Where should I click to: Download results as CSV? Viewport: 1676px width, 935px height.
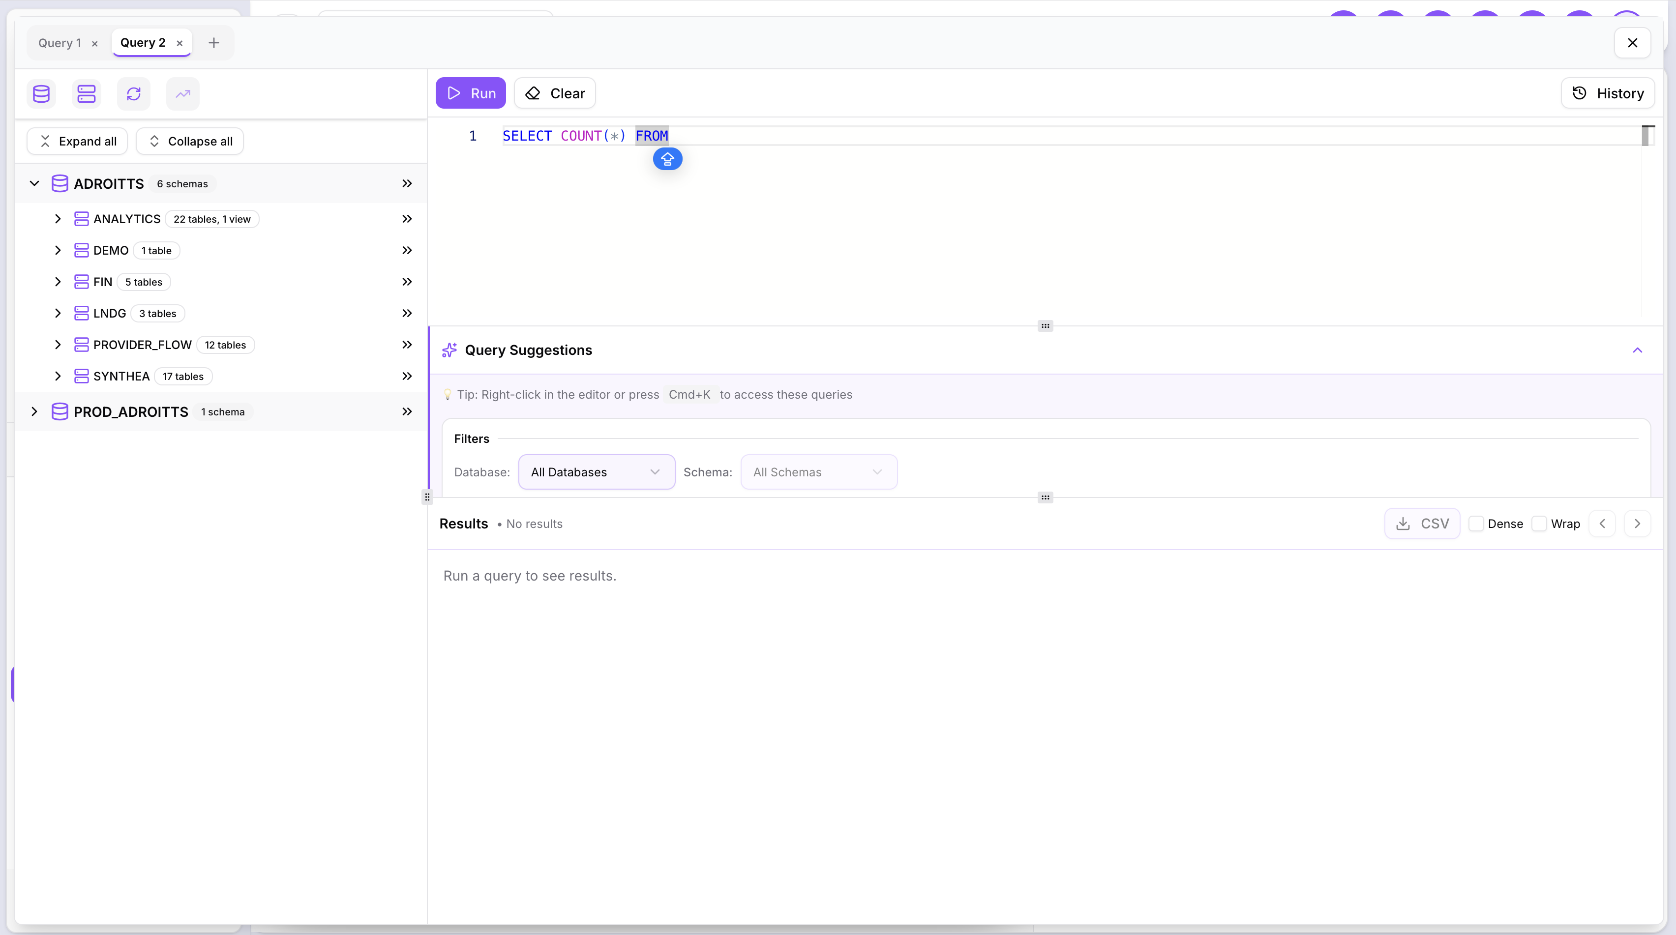tap(1422, 524)
